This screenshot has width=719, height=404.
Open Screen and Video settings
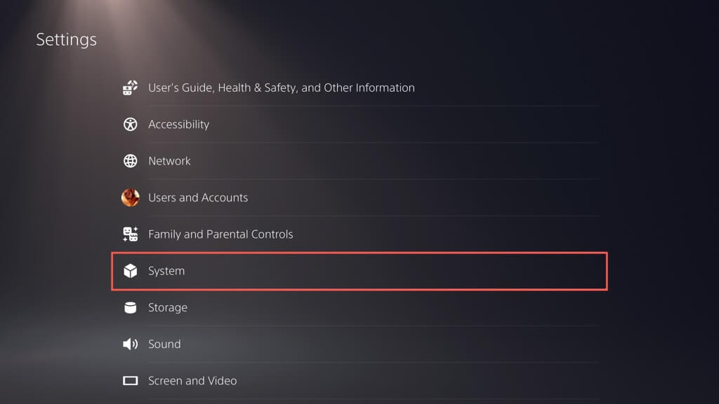[192, 381]
